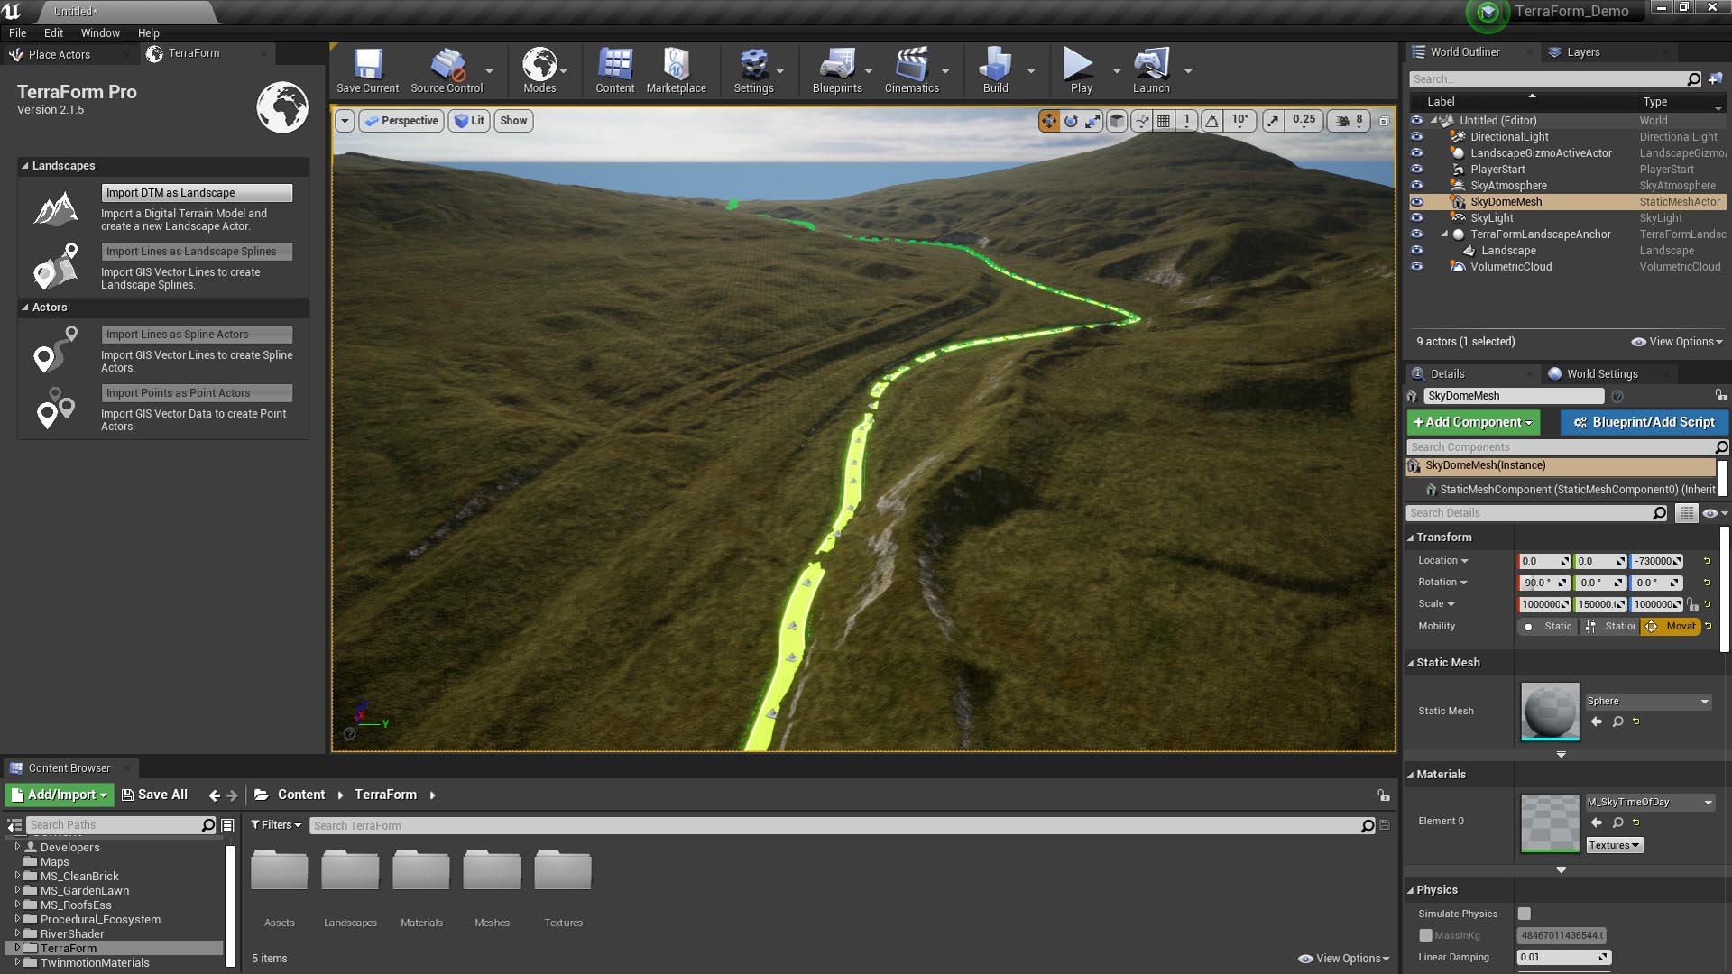Toggle visibility of VolumetricCloud
This screenshot has height=974, width=1732.
click(x=1416, y=267)
